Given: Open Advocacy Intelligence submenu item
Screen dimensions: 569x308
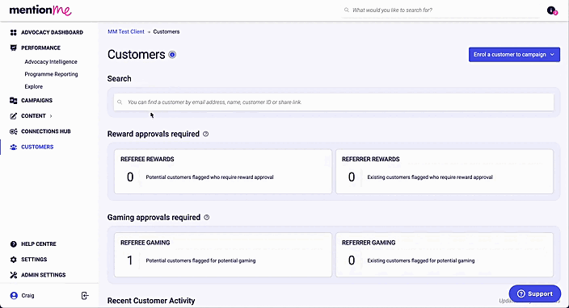Looking at the screenshot, I should tap(51, 62).
